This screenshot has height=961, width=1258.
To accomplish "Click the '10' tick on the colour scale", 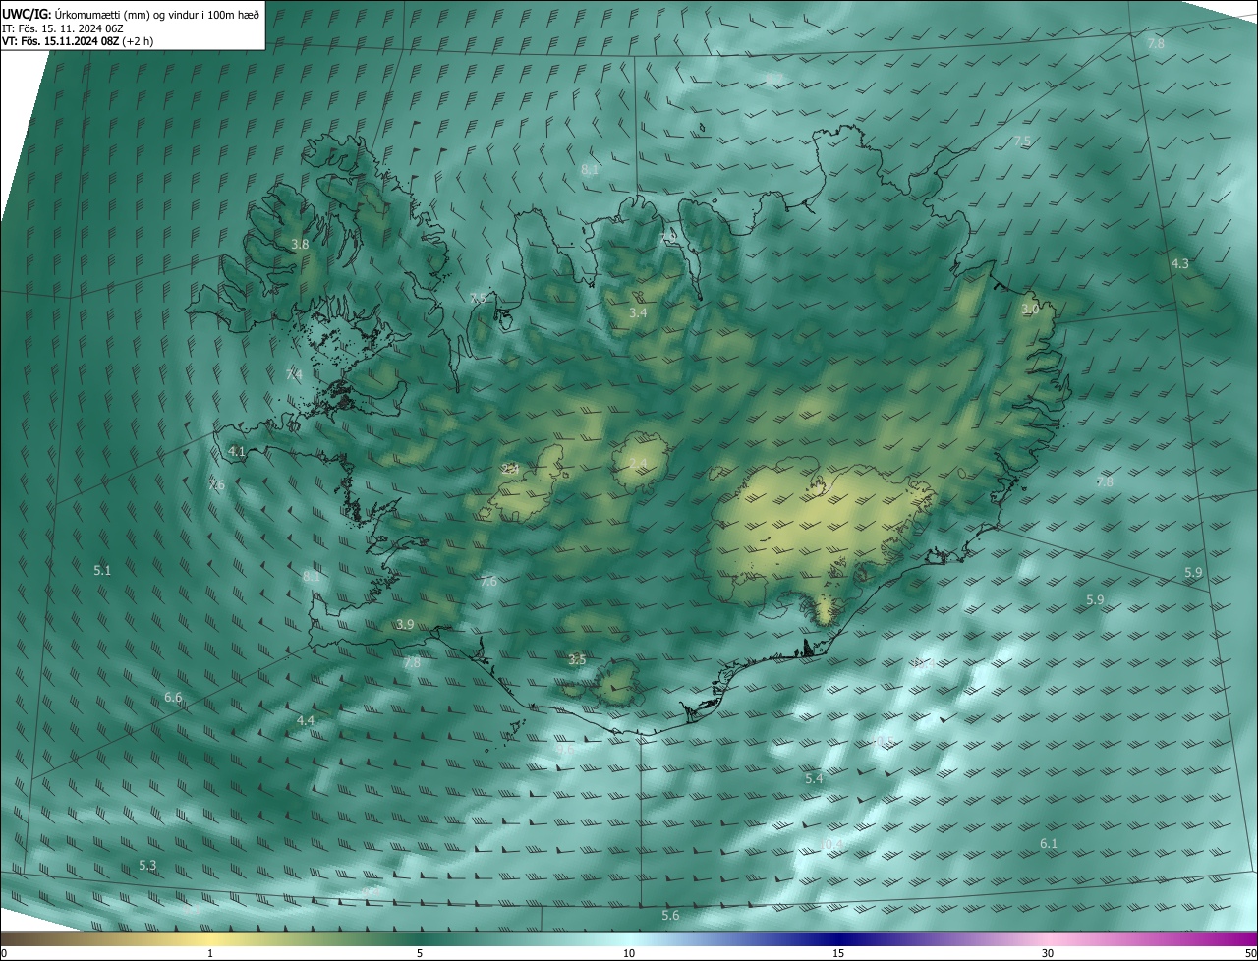I will 629,953.
